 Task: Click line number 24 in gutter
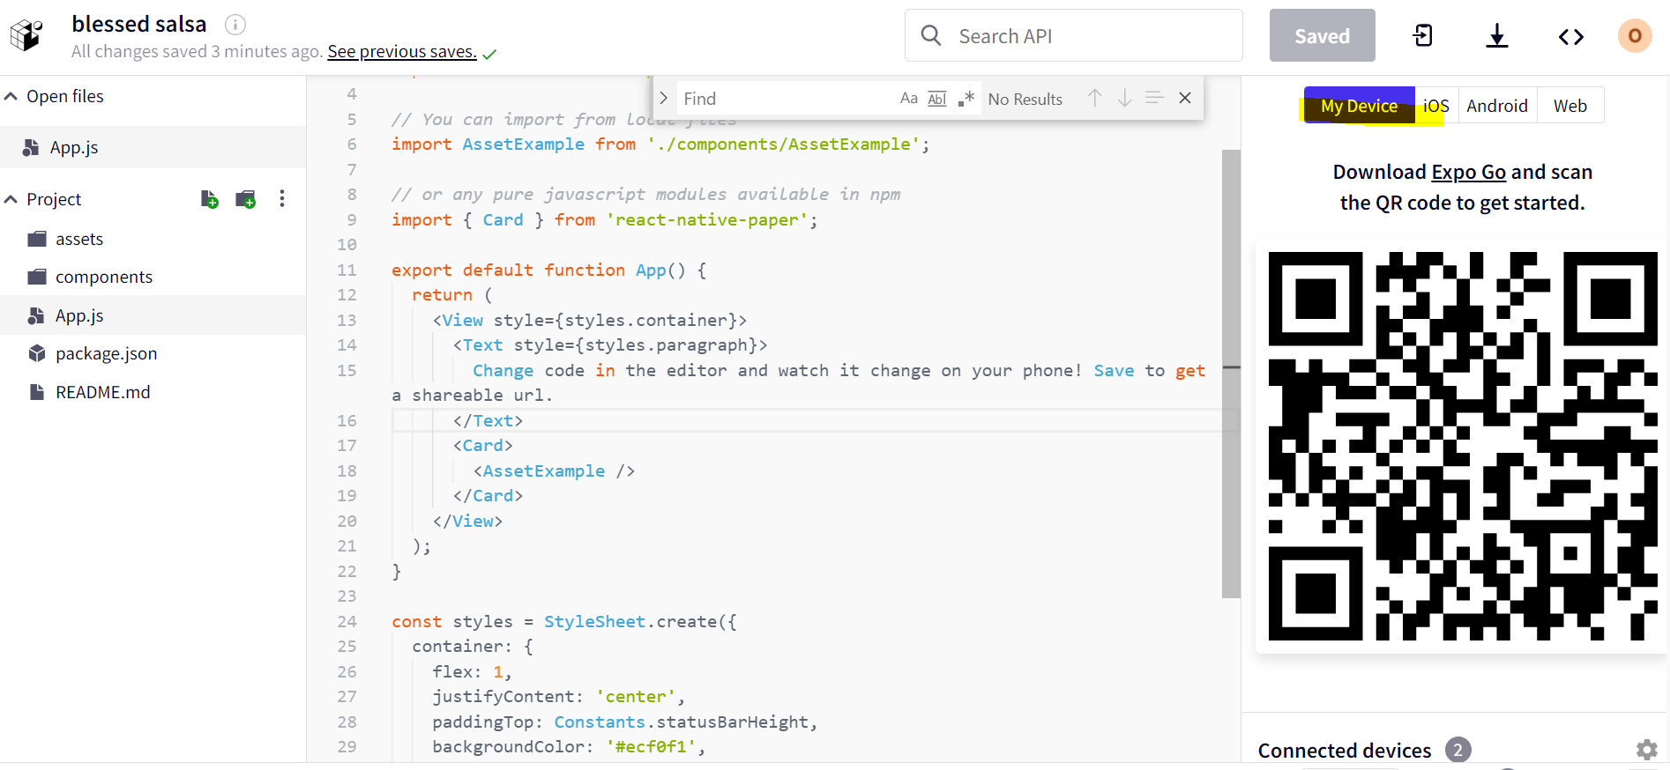pyautogui.click(x=347, y=622)
